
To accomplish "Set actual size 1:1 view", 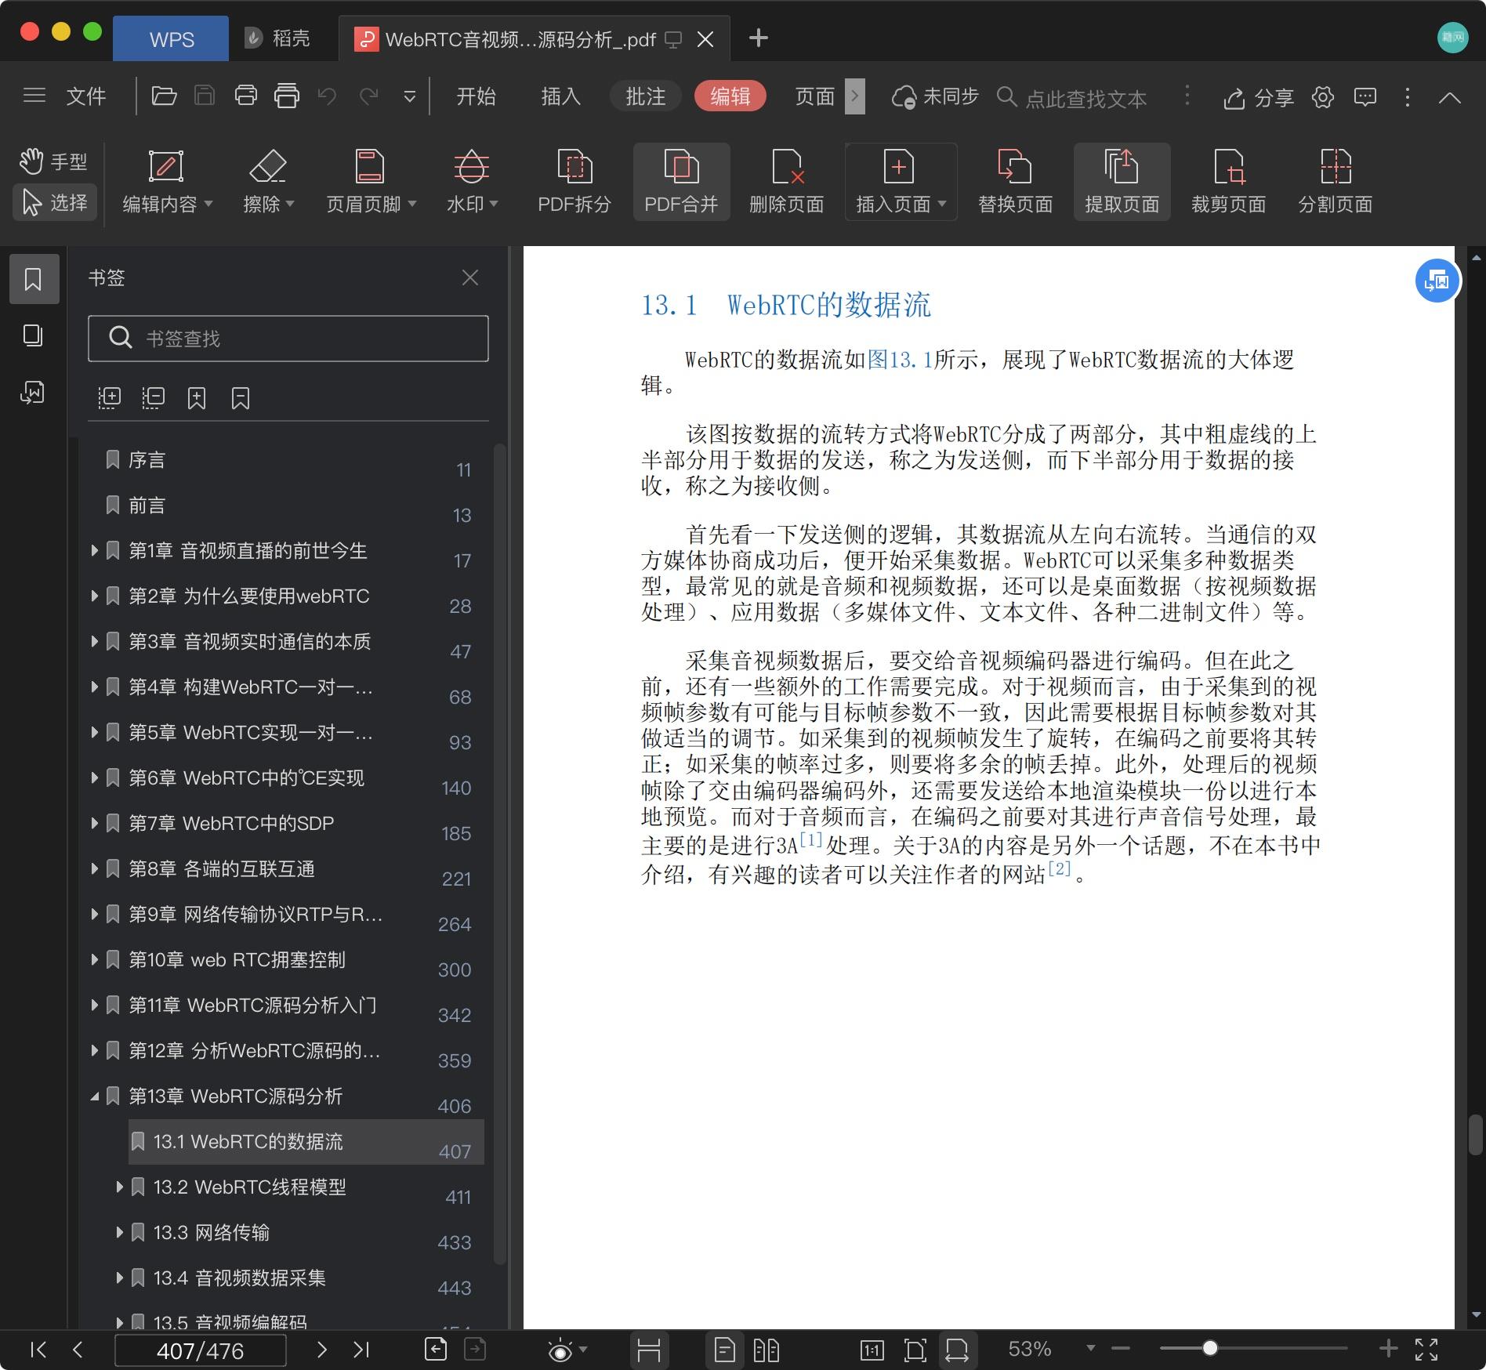I will point(872,1350).
